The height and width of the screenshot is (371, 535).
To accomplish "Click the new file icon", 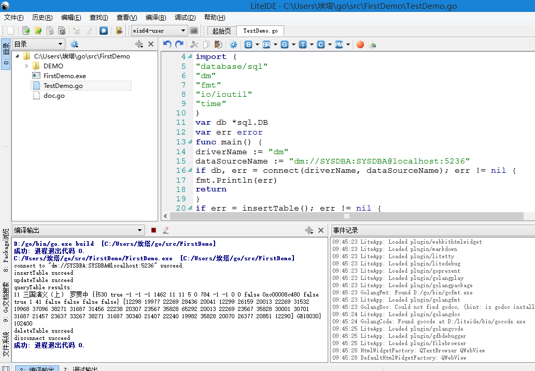I will [x=10, y=31].
